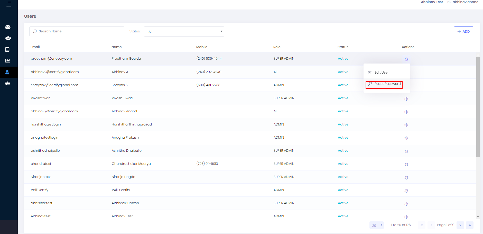Jump to the last page of users
The image size is (483, 234).
click(470, 225)
